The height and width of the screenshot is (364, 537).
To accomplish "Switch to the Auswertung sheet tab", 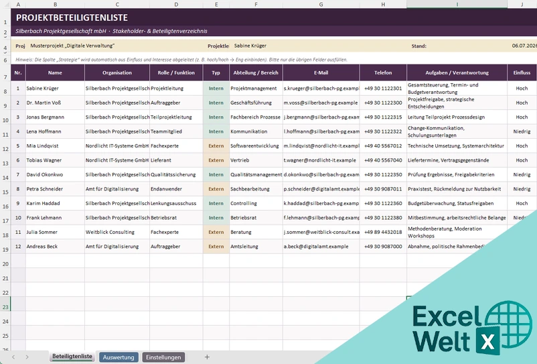I will [x=119, y=357].
